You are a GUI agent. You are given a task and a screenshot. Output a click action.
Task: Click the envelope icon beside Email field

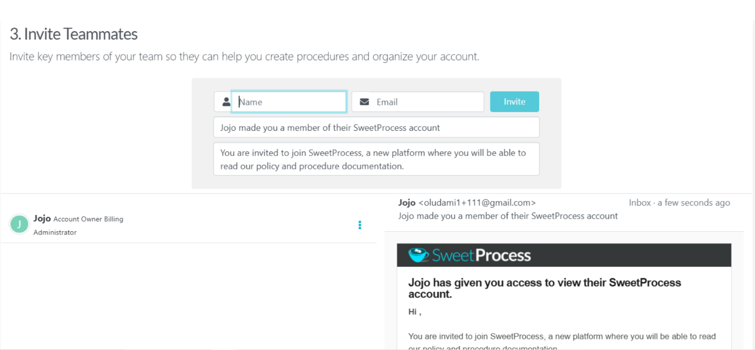pos(364,102)
